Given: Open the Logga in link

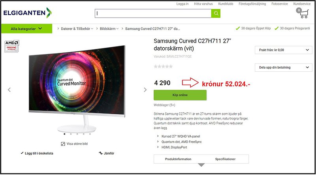Looking at the screenshot, I should pyautogui.click(x=182, y=4).
